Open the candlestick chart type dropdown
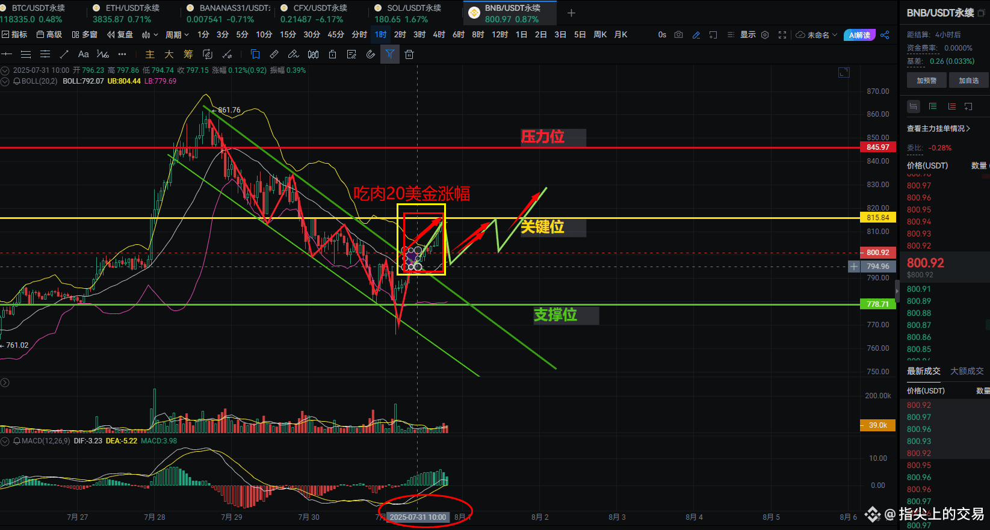The image size is (990, 530). tap(150, 35)
